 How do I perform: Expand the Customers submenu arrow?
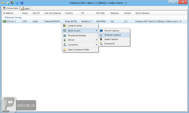tap(97, 45)
